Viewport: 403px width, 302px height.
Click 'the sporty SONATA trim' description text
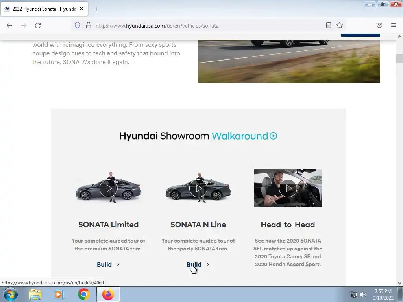tap(198, 249)
